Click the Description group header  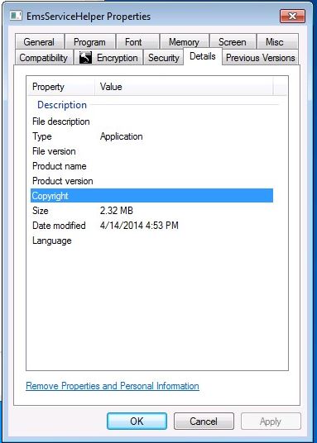click(62, 105)
